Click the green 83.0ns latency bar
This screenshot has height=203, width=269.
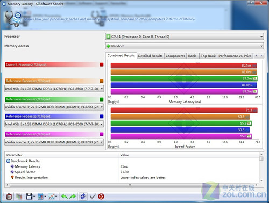(184, 78)
